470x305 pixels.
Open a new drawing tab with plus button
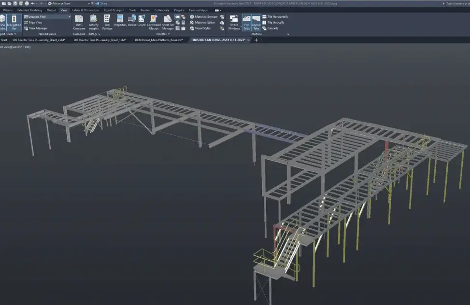(x=256, y=40)
